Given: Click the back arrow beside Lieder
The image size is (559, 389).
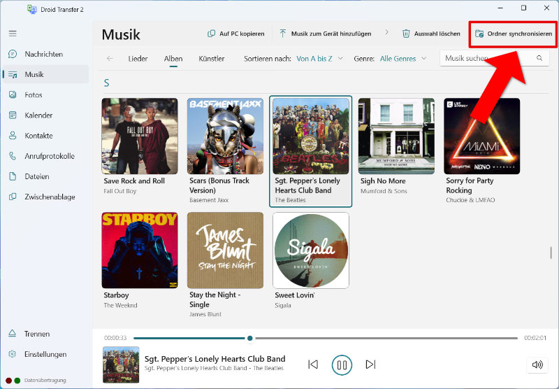Looking at the screenshot, I should pos(110,58).
